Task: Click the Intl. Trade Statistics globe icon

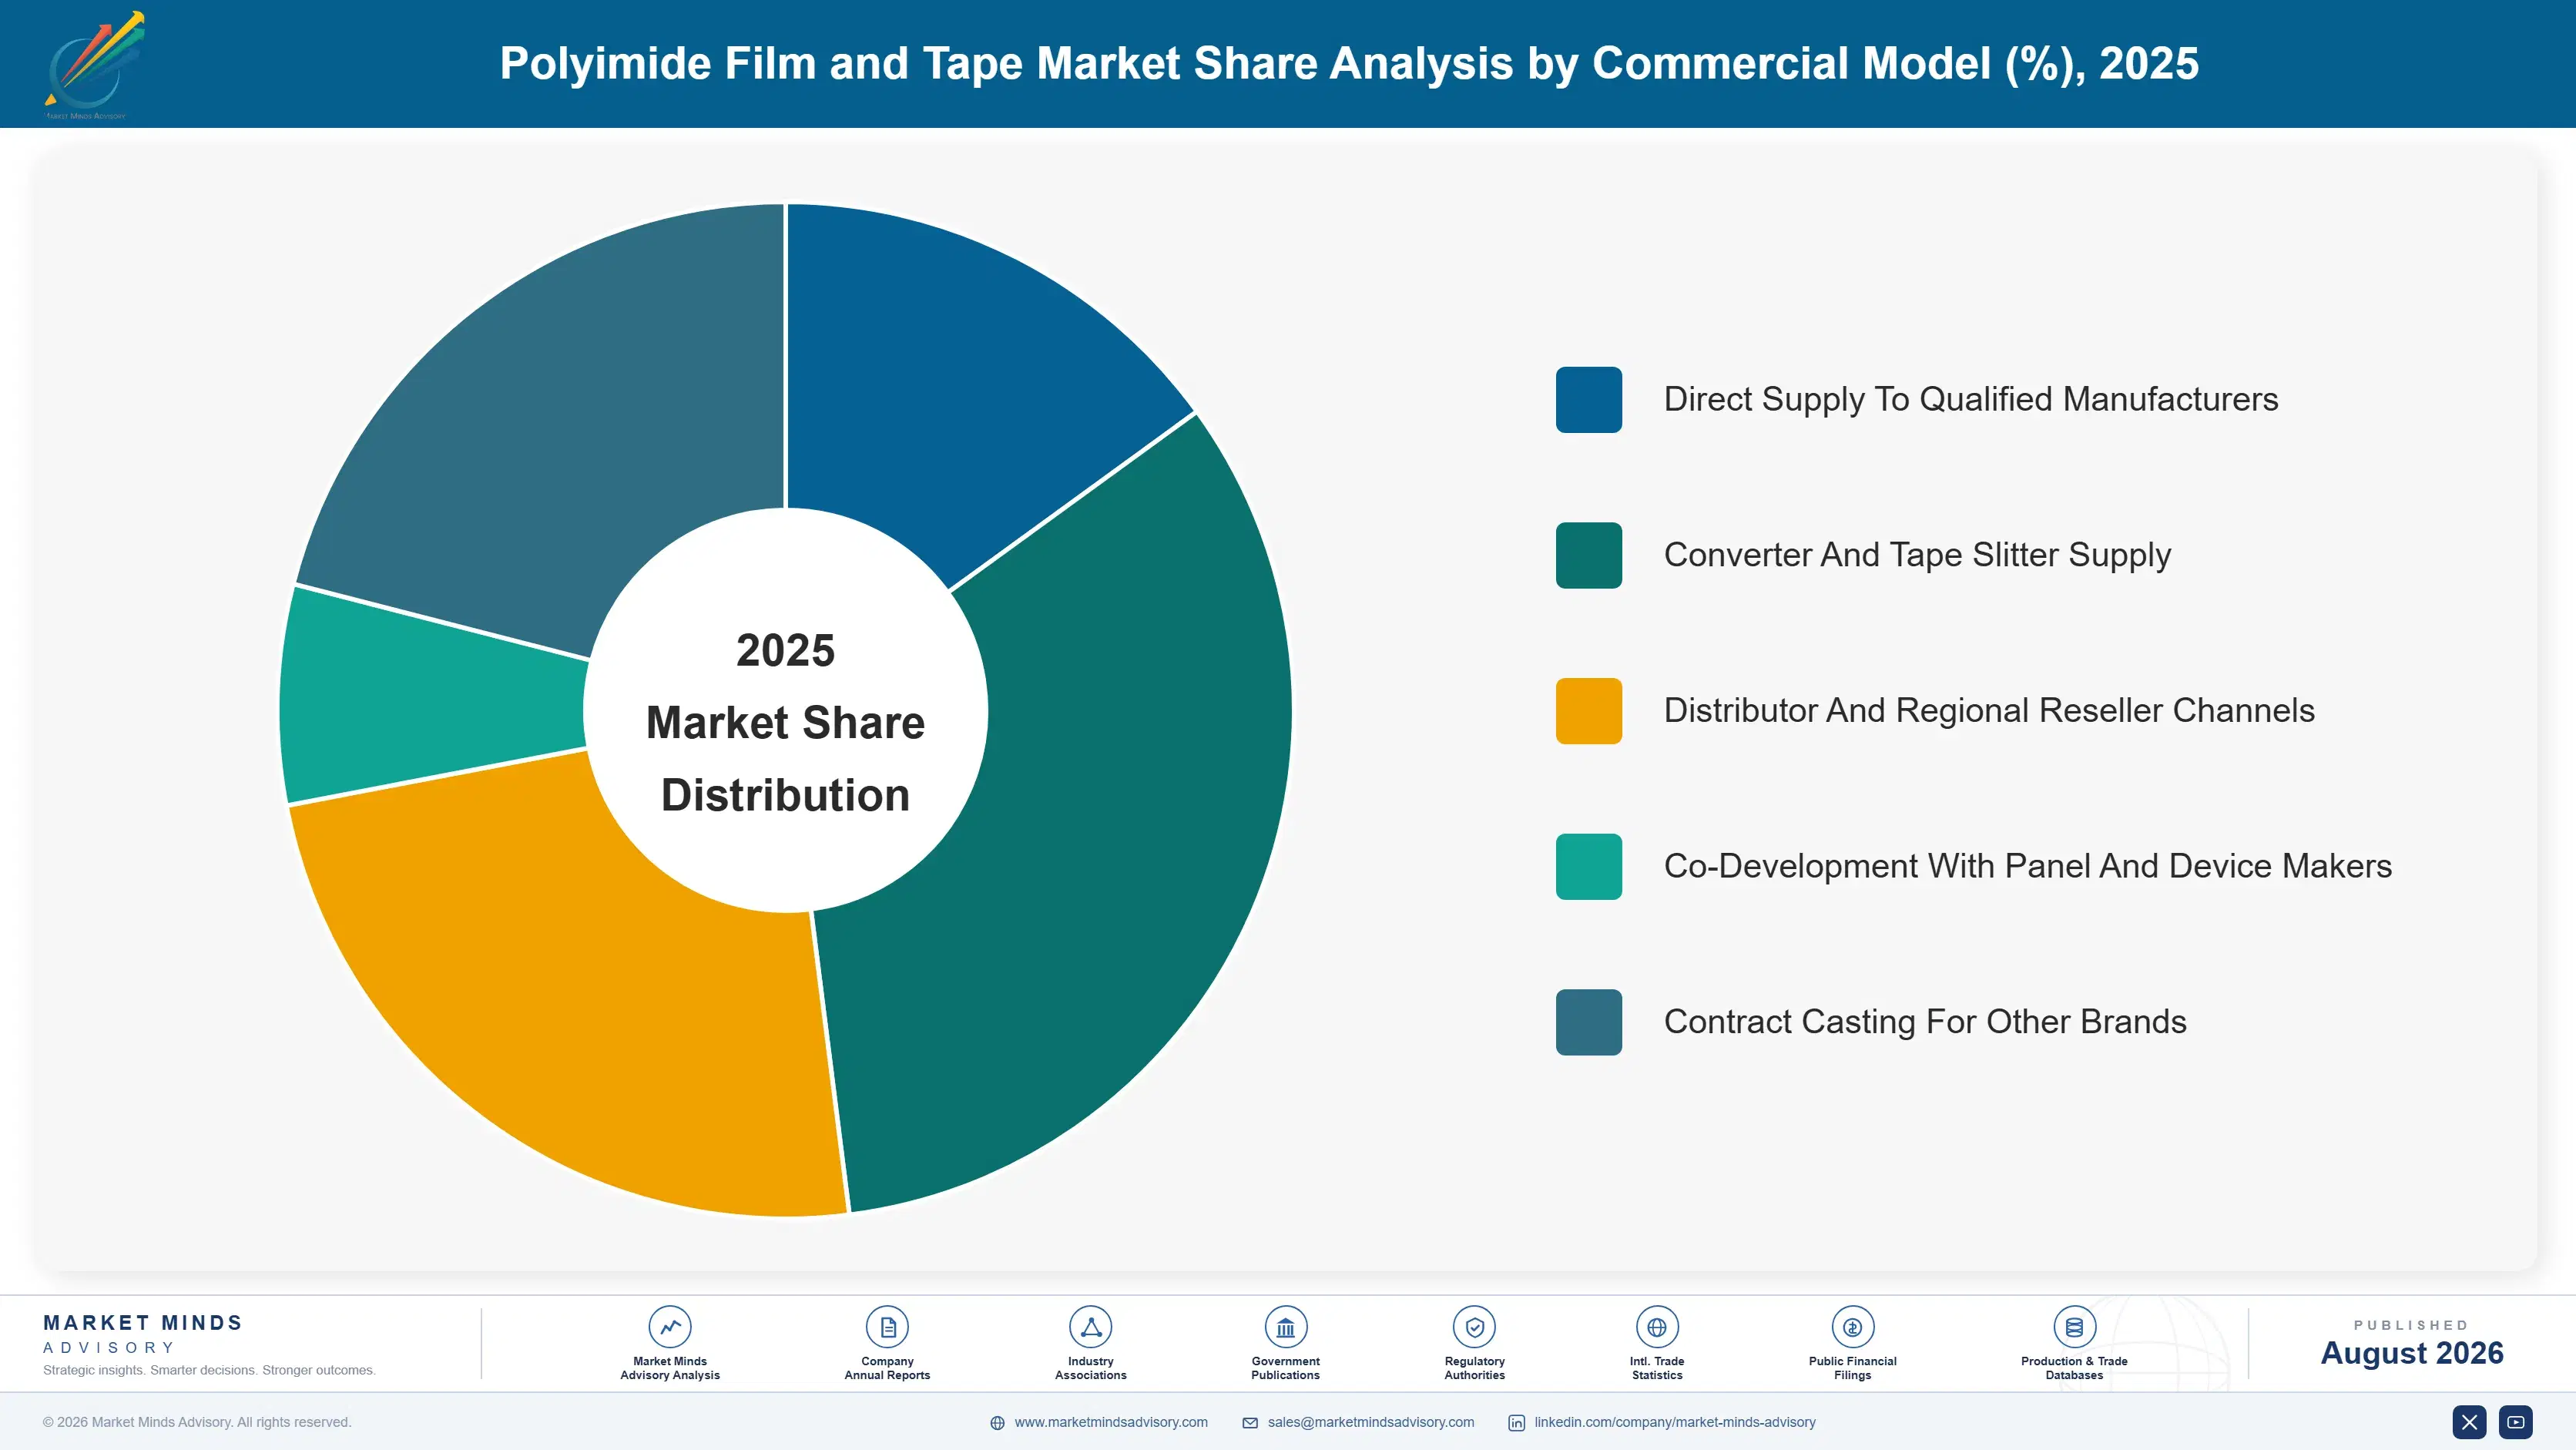Action: 1657,1327
